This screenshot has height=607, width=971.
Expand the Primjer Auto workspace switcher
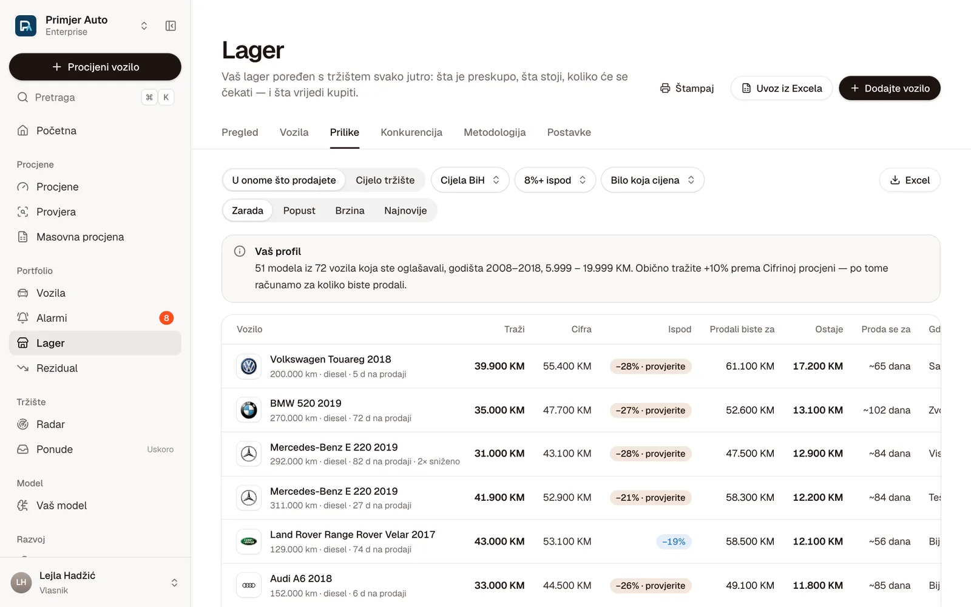144,25
